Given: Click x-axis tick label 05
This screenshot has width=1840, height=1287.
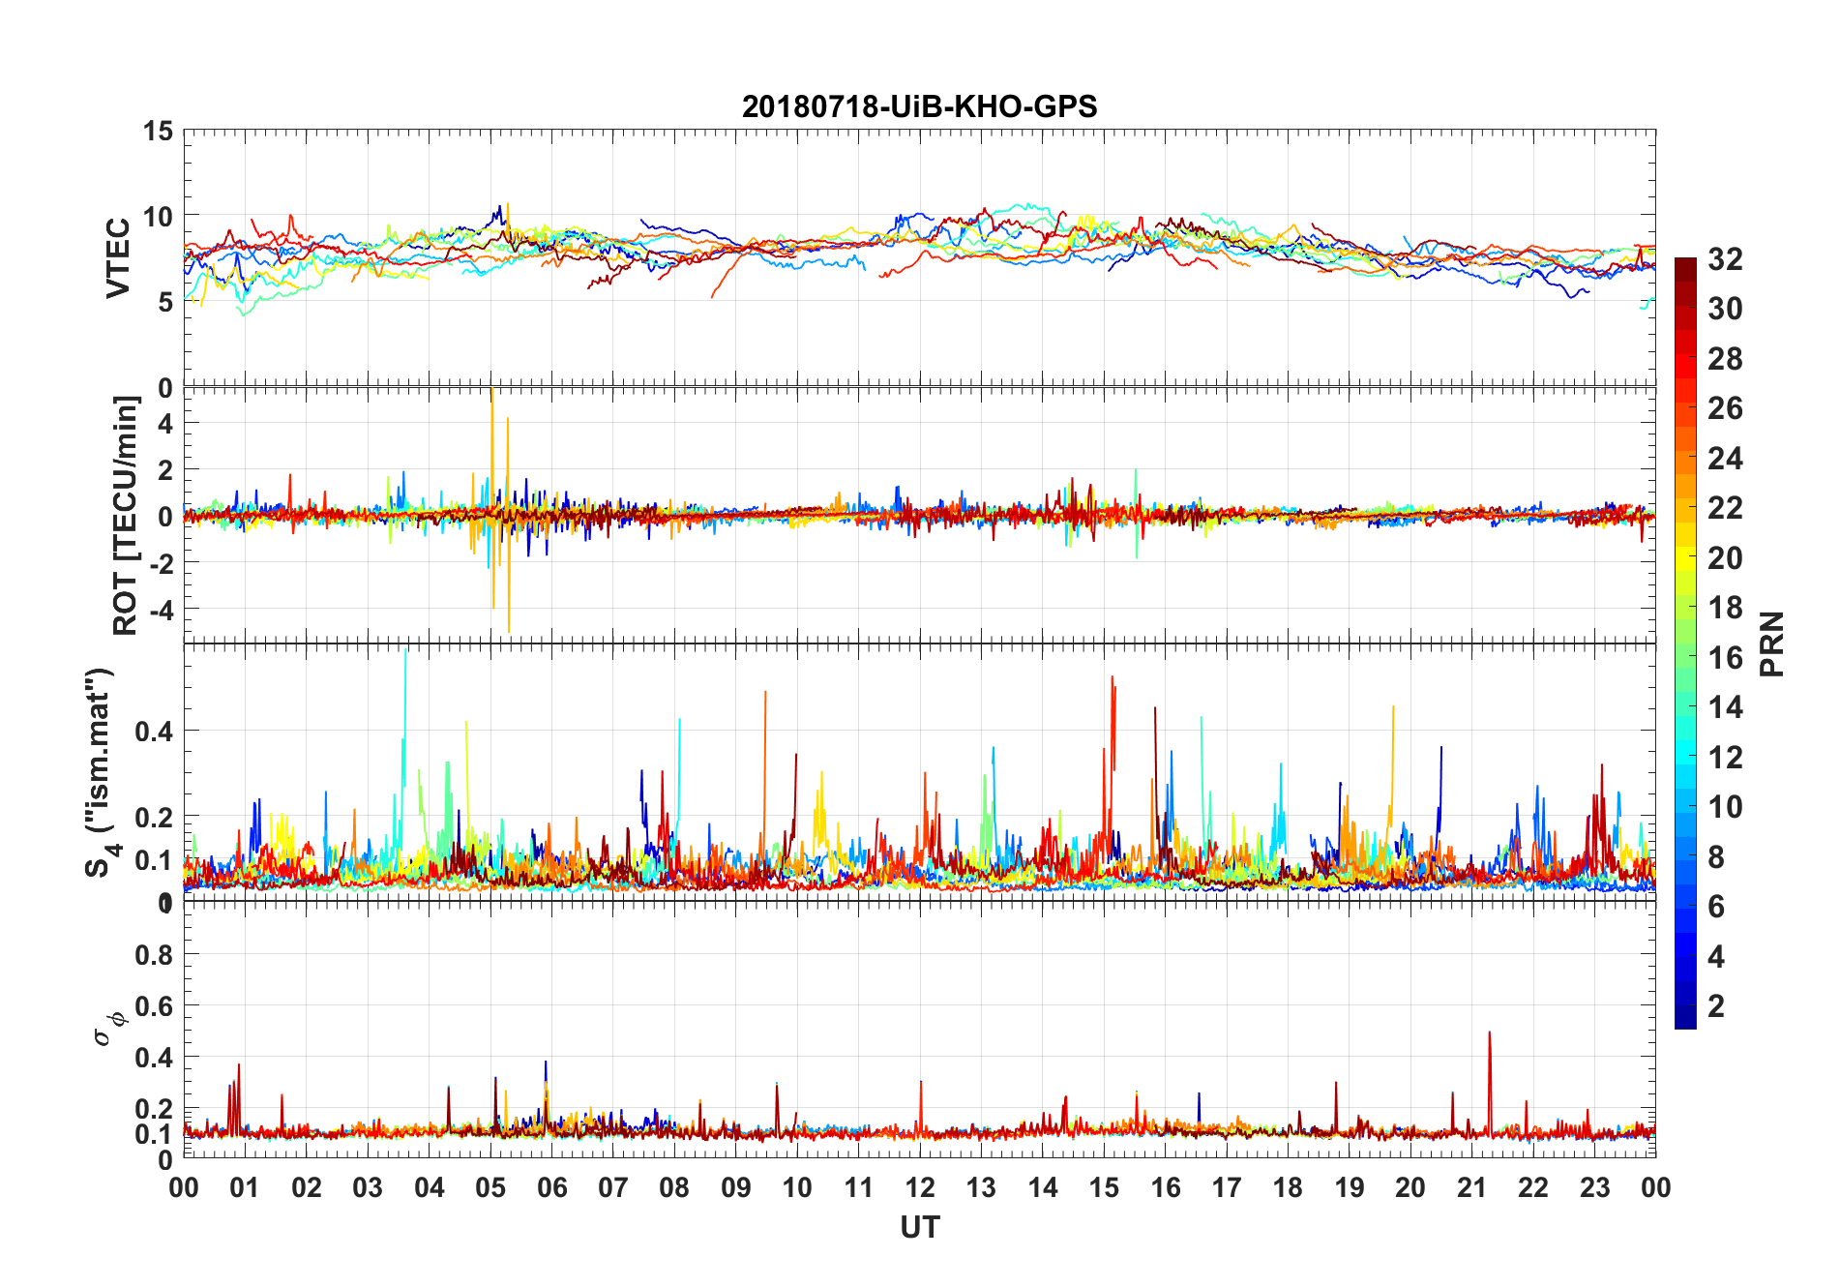Looking at the screenshot, I should pyautogui.click(x=490, y=1187).
